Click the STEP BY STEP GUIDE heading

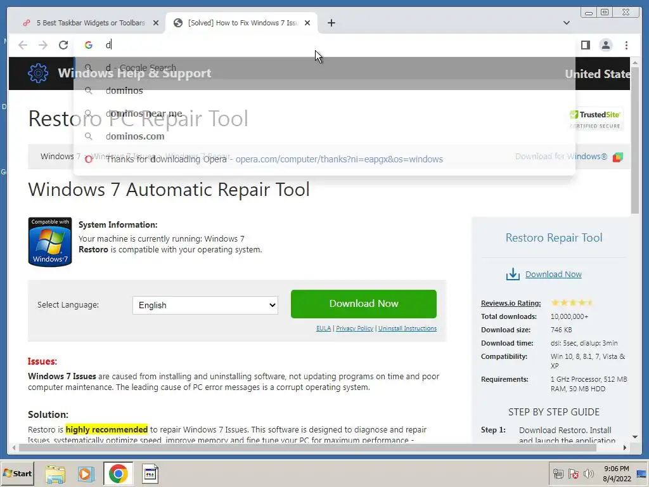coord(554,412)
